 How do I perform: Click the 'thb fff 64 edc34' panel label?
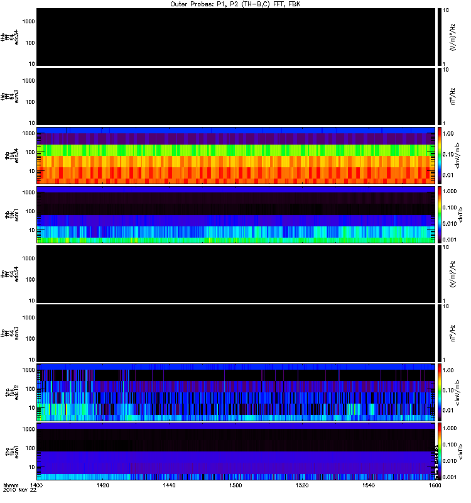pos(9,37)
